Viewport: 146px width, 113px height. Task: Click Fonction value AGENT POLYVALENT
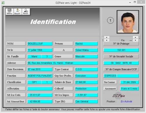click(40, 76)
